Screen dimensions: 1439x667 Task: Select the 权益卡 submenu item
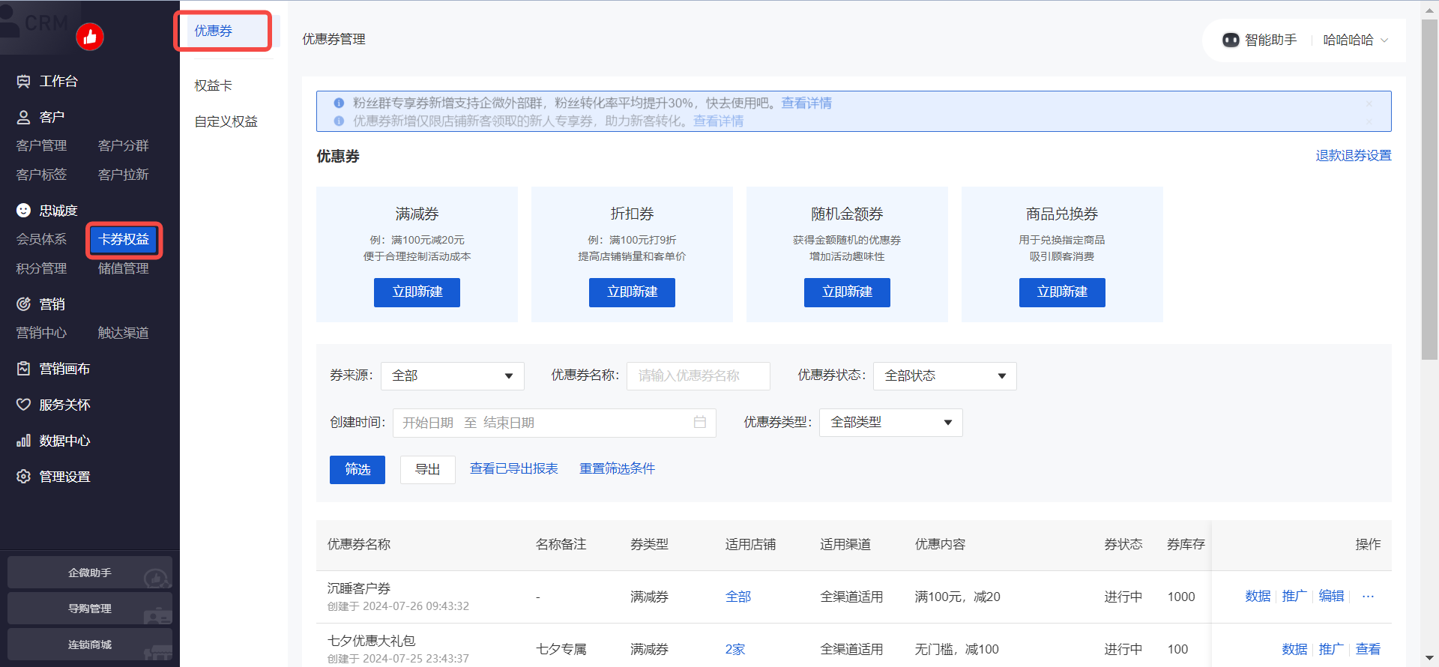[214, 85]
